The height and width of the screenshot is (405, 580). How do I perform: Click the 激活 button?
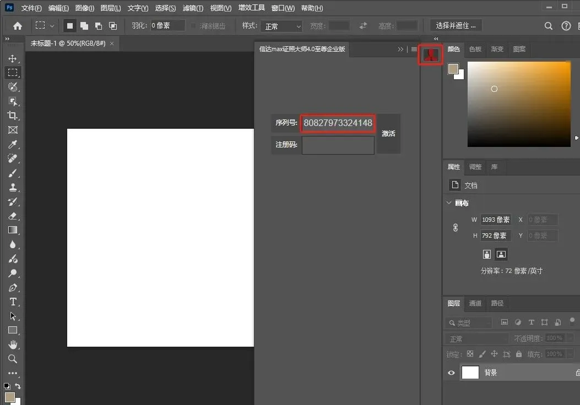(x=388, y=134)
